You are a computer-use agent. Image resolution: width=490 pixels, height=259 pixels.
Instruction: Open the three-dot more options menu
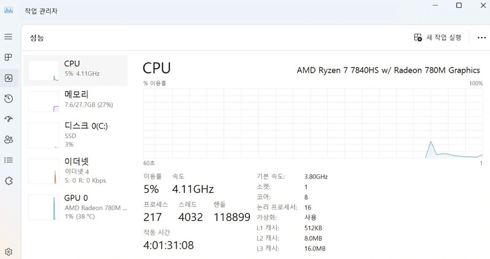[481, 38]
